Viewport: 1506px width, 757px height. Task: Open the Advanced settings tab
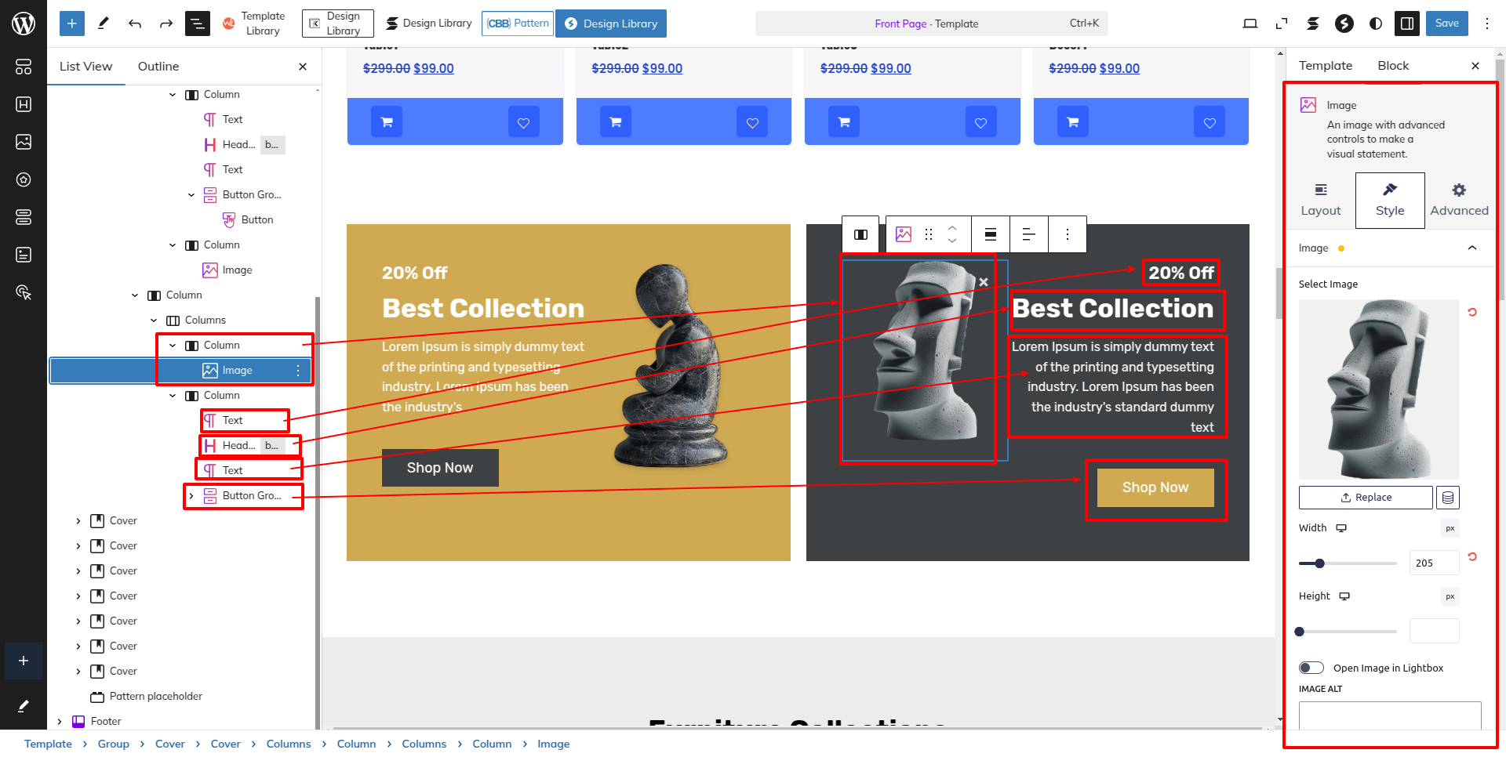click(1458, 201)
